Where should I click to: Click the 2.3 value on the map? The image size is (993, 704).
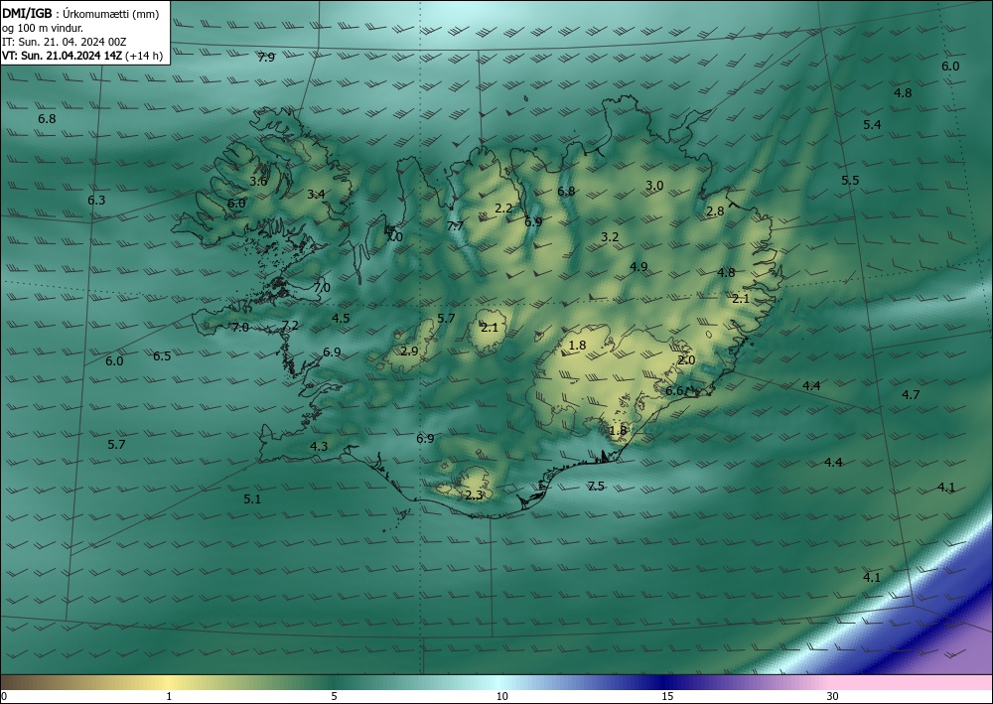click(x=474, y=495)
